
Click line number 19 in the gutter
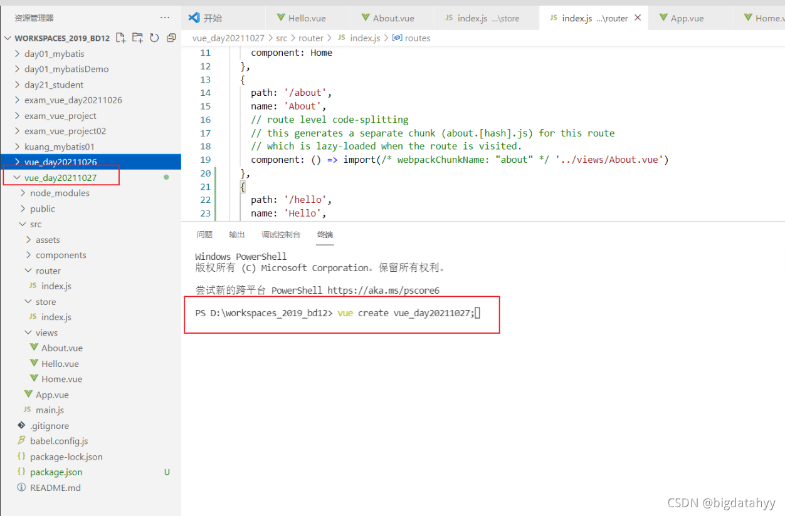[206, 160]
